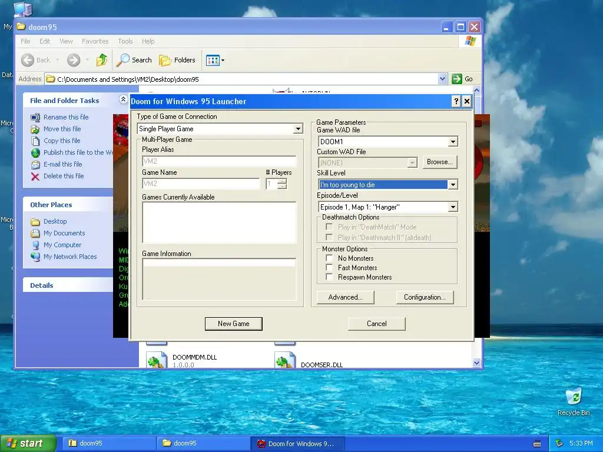The image size is (603, 452).
Task: Click the tray icon next to clock
Action: coord(559,444)
